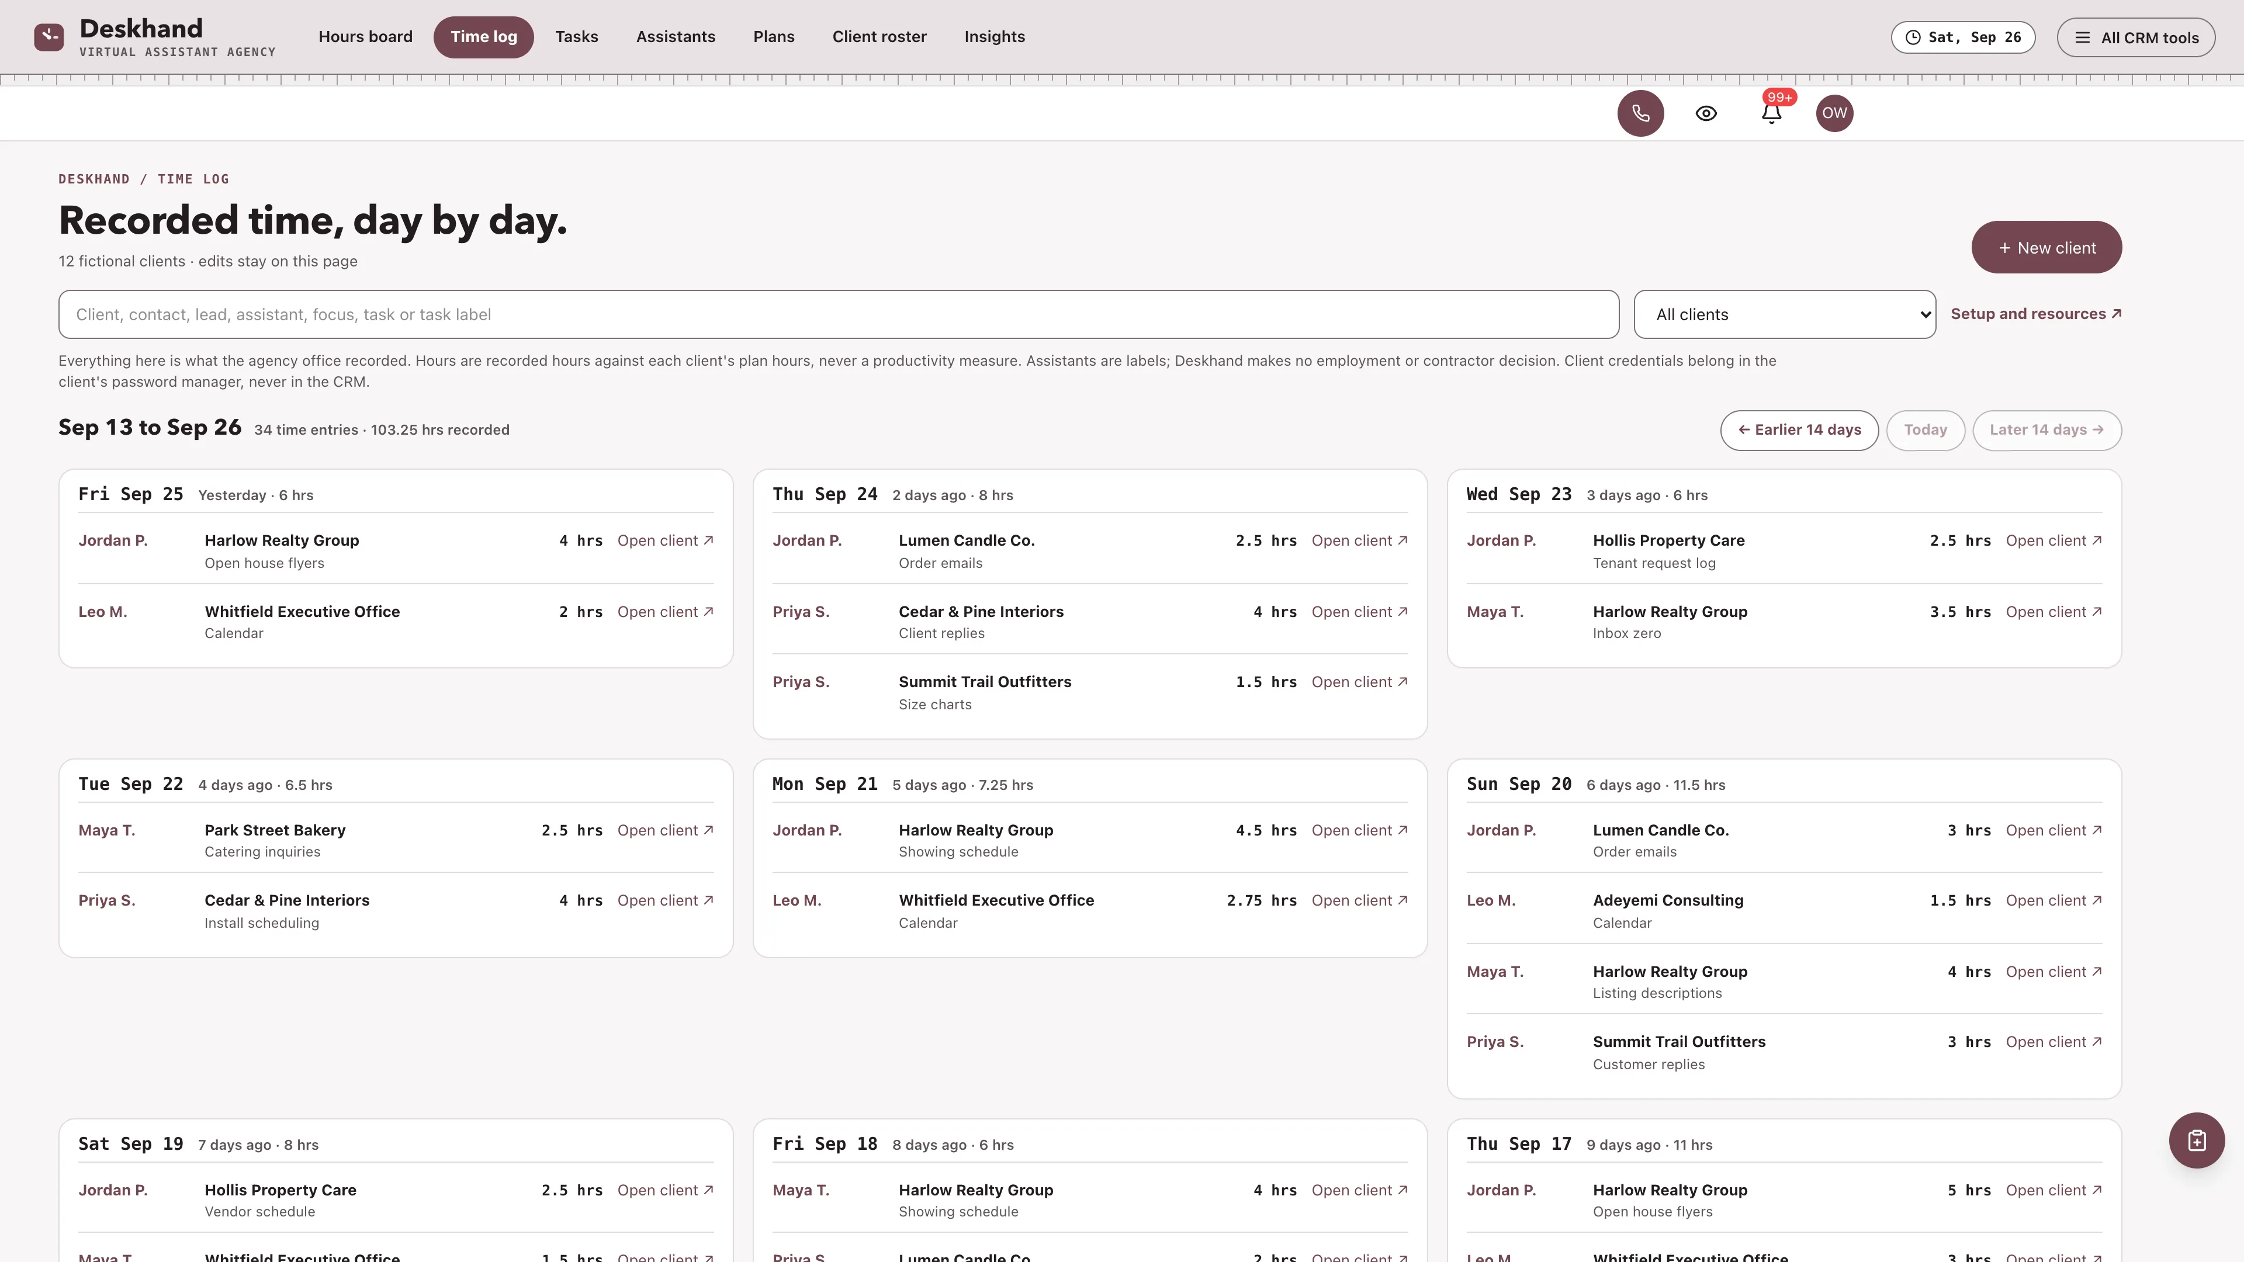
Task: Click the Deskhand clock logo icon
Action: (x=49, y=37)
